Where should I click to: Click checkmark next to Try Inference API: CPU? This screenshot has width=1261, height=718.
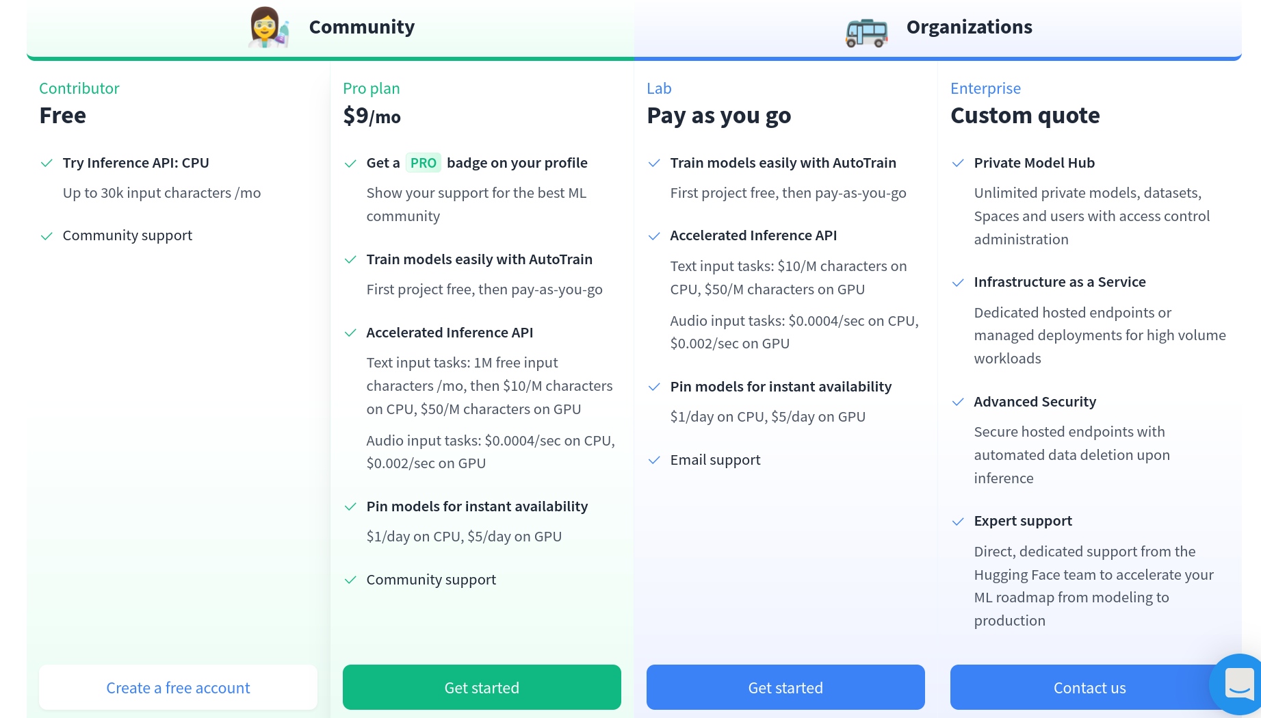point(47,163)
